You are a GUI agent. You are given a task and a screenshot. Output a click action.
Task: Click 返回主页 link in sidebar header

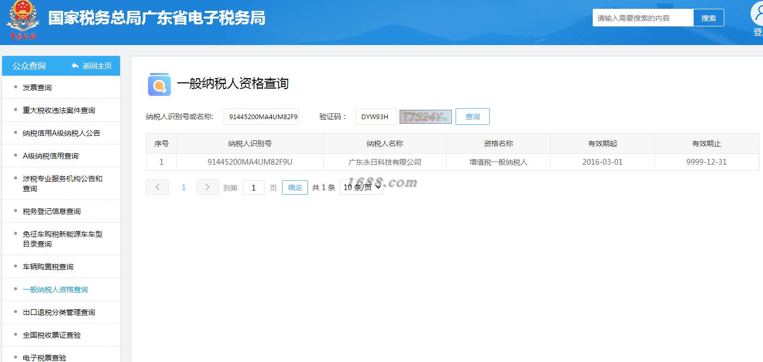pyautogui.click(x=97, y=66)
